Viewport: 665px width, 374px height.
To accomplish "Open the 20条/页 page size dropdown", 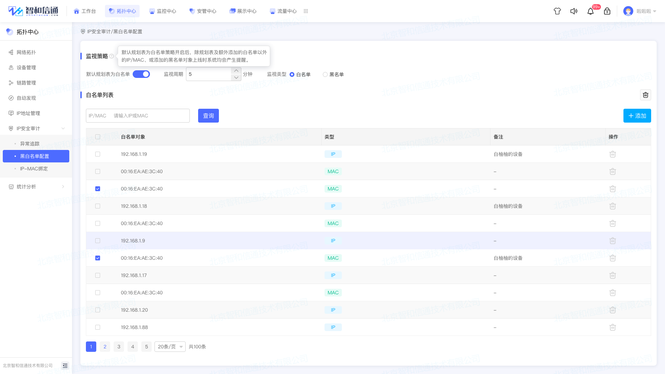I will pyautogui.click(x=170, y=347).
